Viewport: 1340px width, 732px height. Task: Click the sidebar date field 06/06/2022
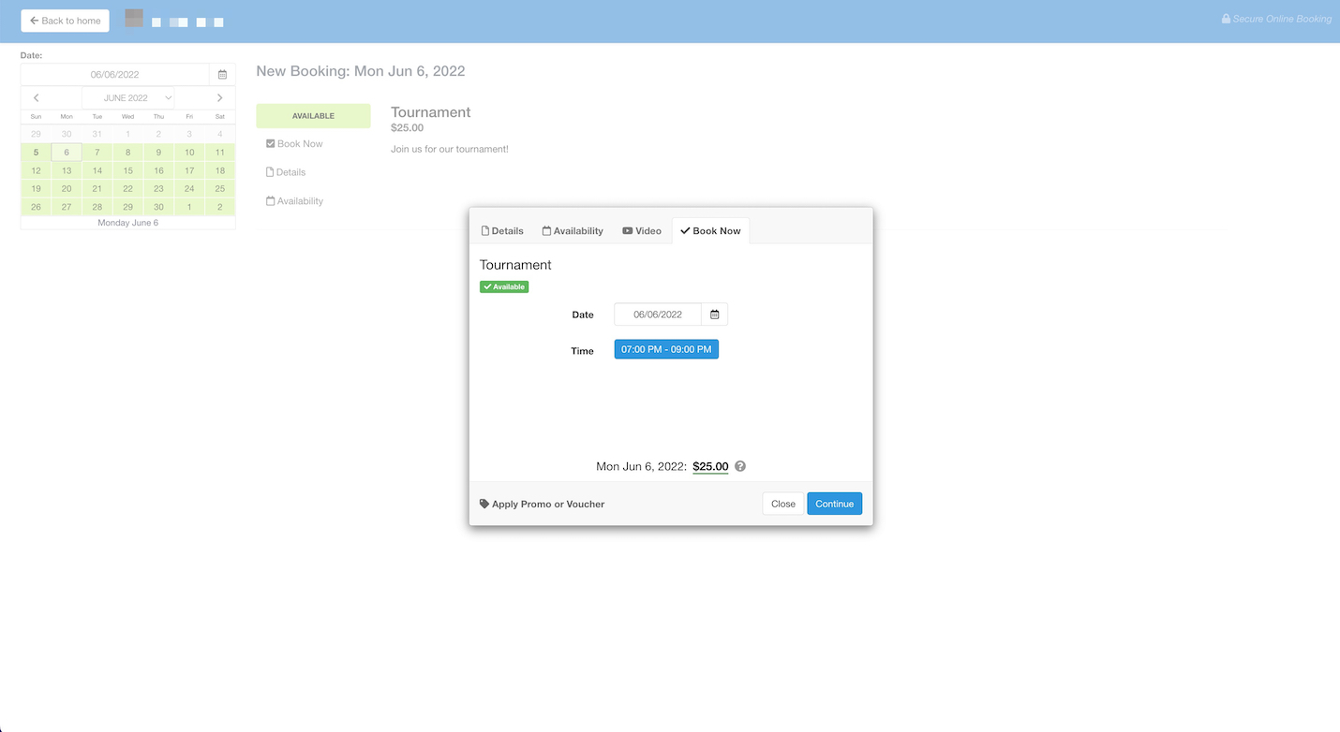coord(115,75)
